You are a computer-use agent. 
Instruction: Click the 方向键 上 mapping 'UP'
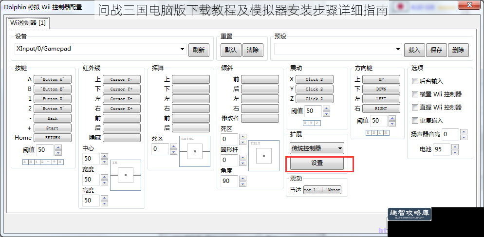click(381, 79)
